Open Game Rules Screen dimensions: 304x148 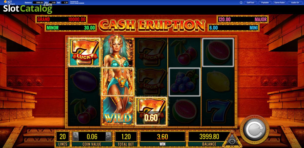click(280, 3)
